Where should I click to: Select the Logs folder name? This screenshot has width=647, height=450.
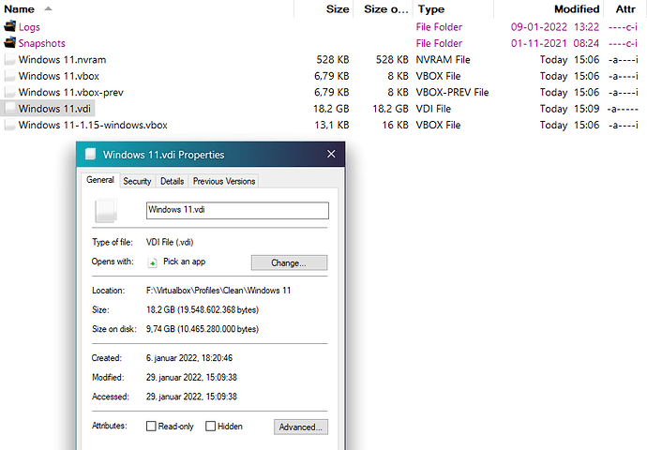tap(29, 27)
